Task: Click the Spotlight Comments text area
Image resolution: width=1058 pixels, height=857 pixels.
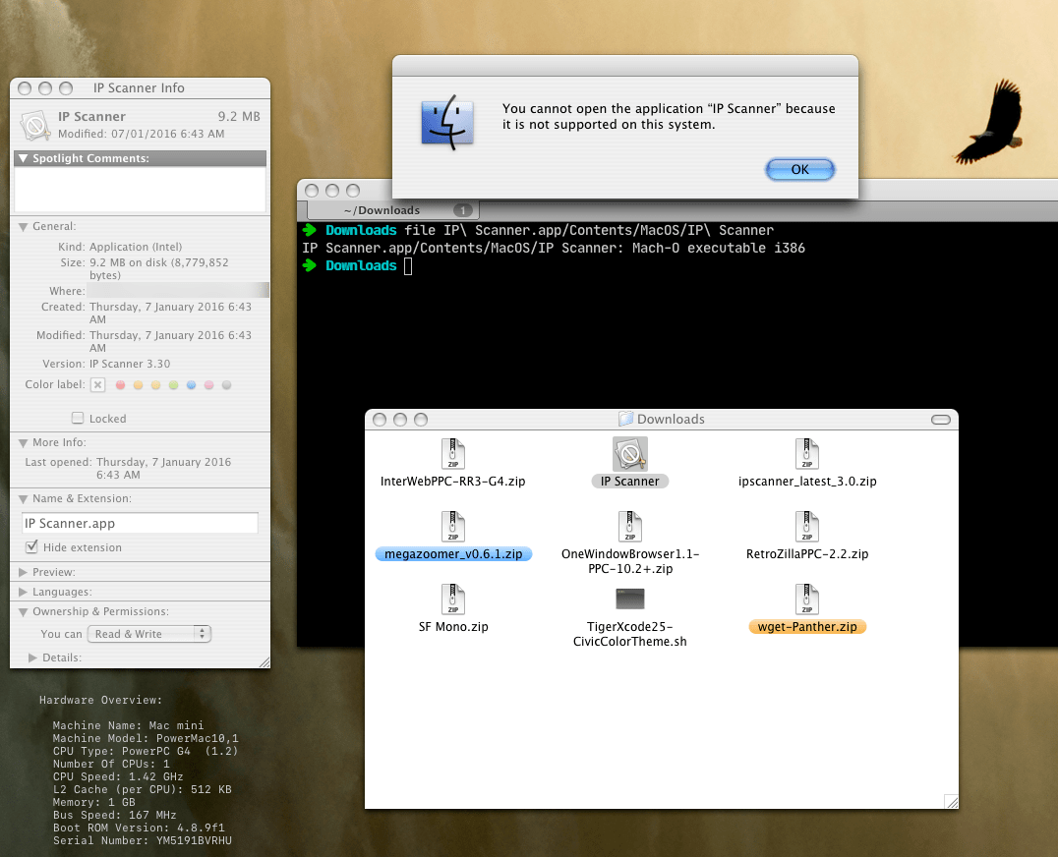Action: pos(140,189)
